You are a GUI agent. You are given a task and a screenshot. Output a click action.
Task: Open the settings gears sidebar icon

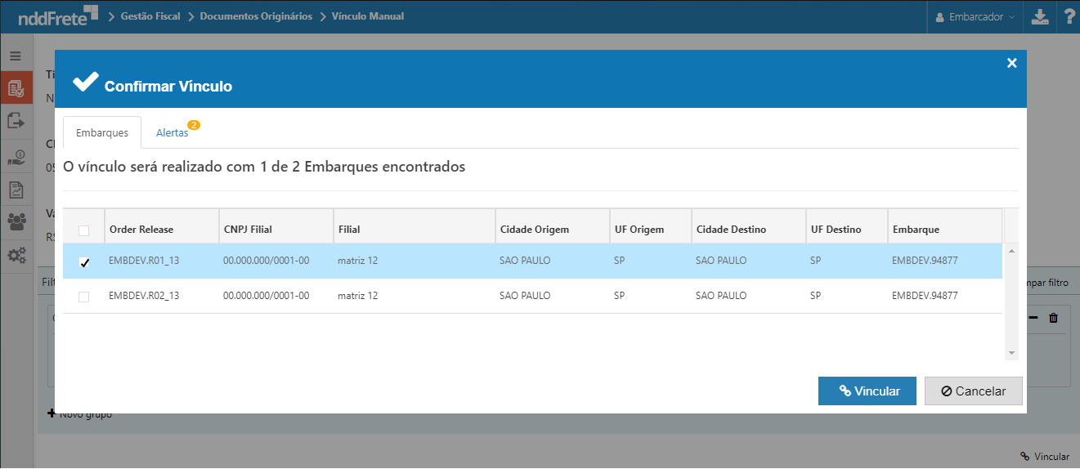point(16,255)
